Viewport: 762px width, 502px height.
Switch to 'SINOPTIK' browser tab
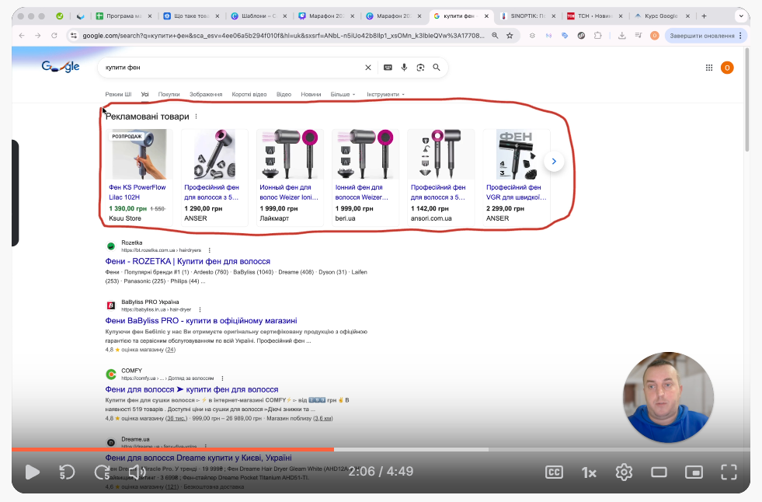coord(527,16)
